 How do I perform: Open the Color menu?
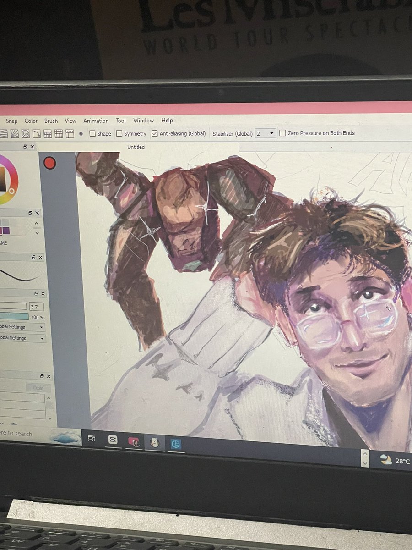pyautogui.click(x=31, y=121)
